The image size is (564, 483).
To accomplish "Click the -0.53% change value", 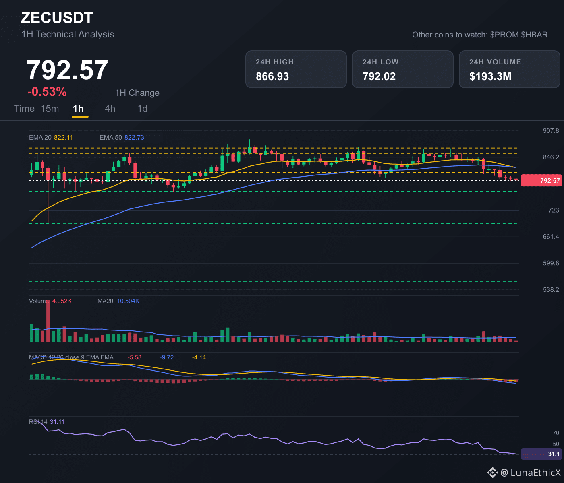I will click(47, 92).
